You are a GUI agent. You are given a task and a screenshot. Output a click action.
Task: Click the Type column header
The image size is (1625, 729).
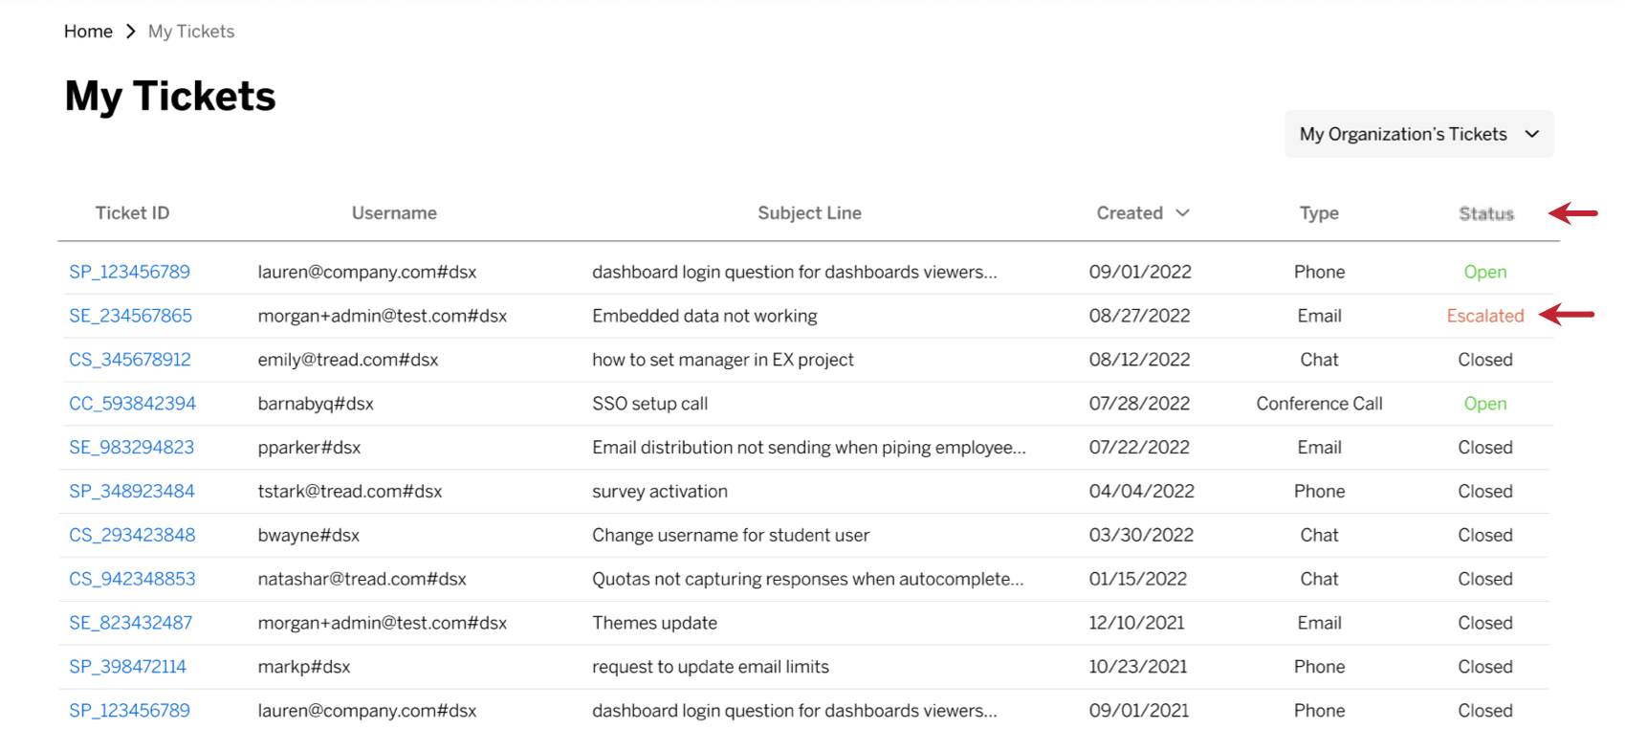coord(1319,213)
